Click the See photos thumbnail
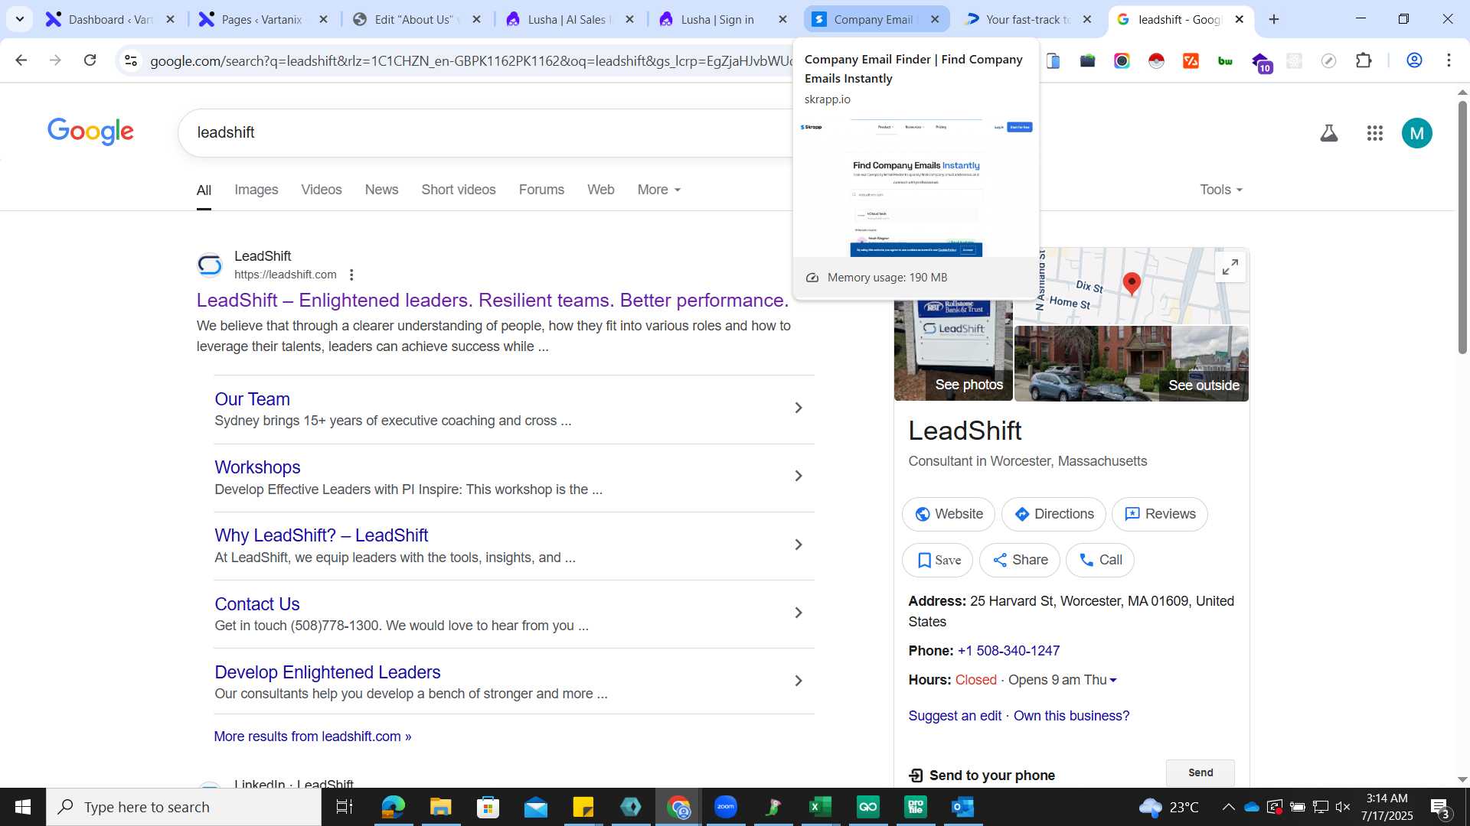 (x=953, y=351)
